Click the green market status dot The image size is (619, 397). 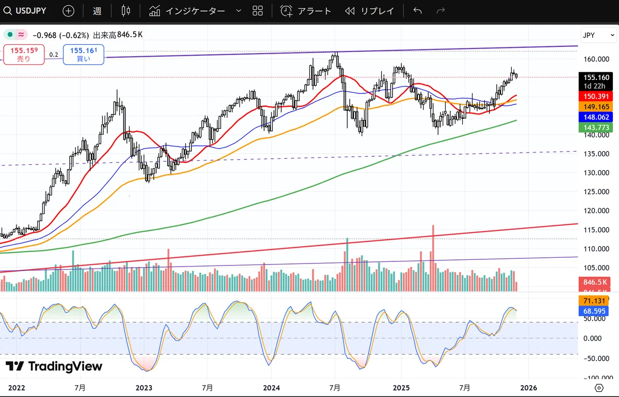[10, 35]
